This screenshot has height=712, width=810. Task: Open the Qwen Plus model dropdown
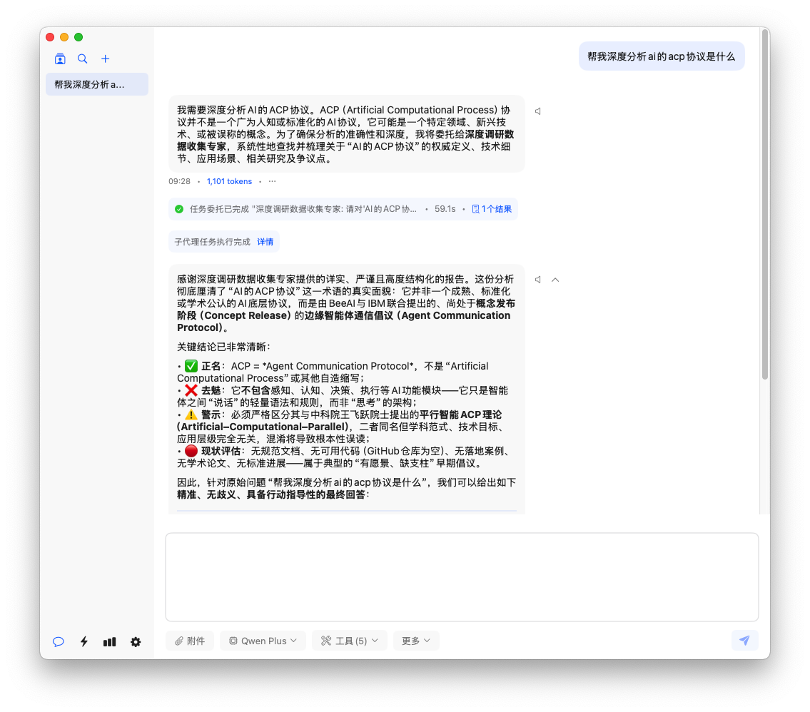[x=263, y=641]
